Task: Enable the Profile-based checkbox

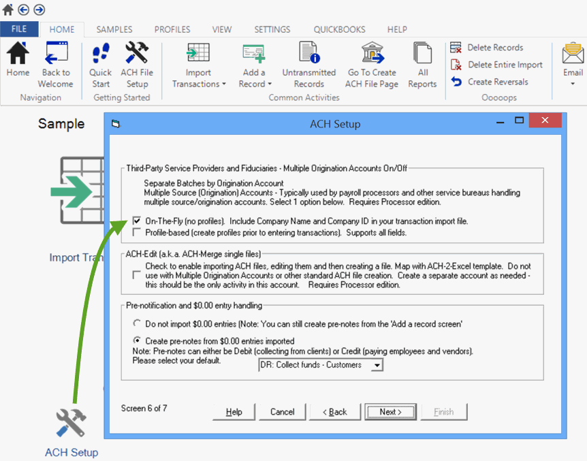Action: (138, 233)
